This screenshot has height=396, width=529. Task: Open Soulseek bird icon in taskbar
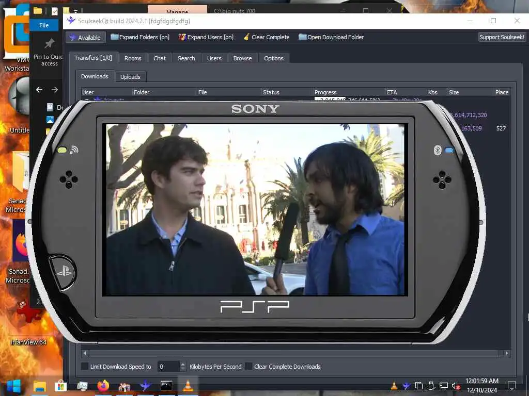tap(145, 386)
